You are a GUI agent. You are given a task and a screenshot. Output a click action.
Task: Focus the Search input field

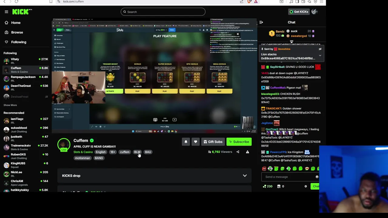(x=163, y=12)
